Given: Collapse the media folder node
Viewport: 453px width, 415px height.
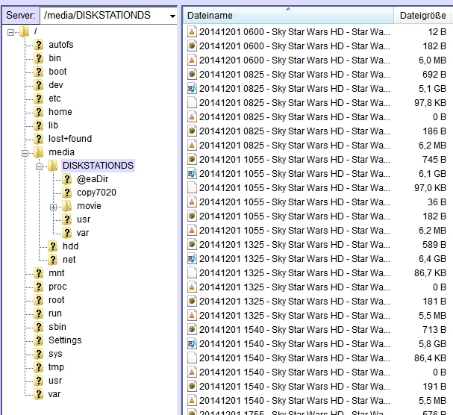Looking at the screenshot, I should pos(25,153).
